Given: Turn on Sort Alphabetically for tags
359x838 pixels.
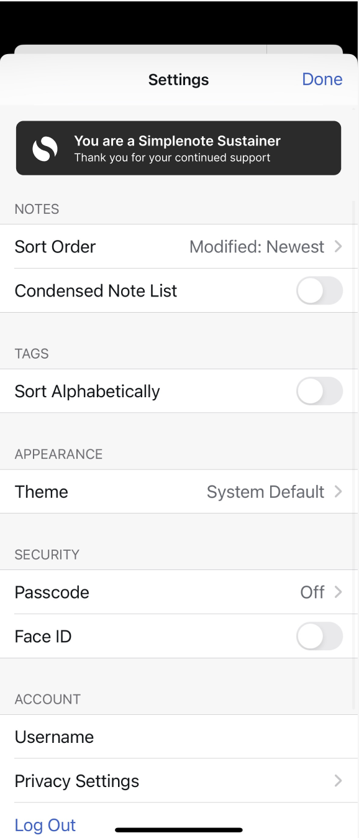Looking at the screenshot, I should pos(319,391).
